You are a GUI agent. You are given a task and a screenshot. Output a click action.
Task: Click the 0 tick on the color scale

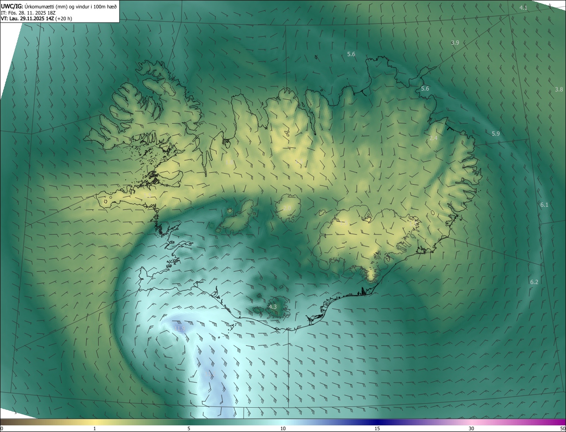tap(2, 429)
